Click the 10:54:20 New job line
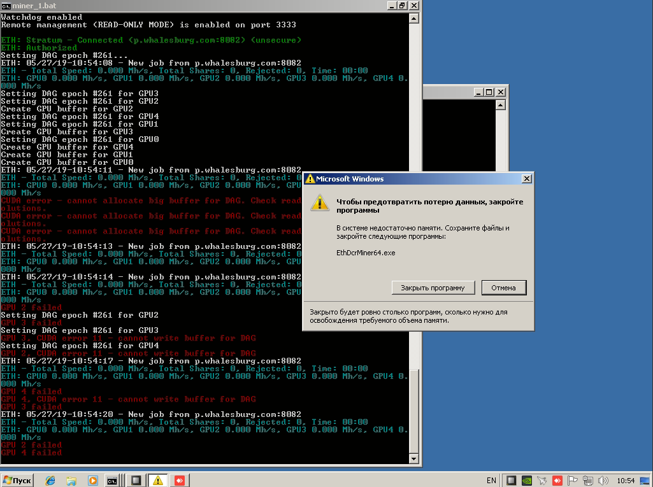Image resolution: width=653 pixels, height=487 pixels. pos(151,414)
